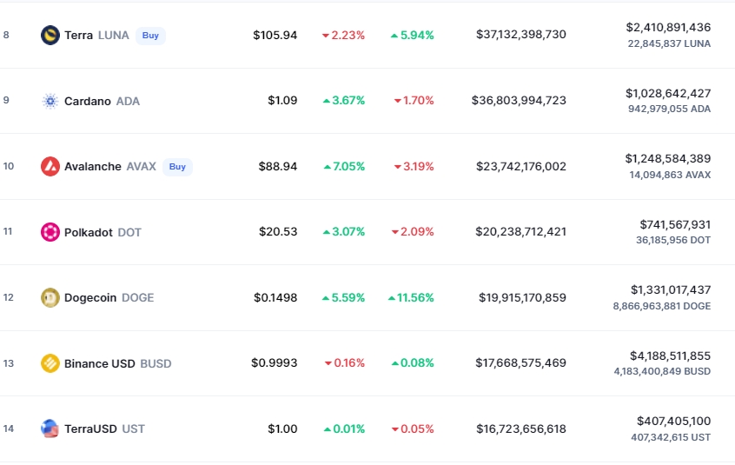Click the Terra LUNA coin logo

point(50,36)
